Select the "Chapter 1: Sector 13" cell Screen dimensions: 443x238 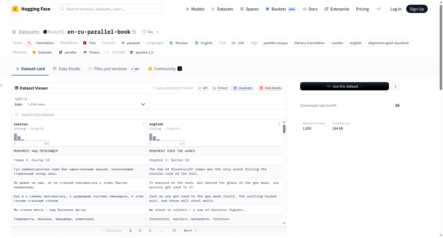[215, 160]
